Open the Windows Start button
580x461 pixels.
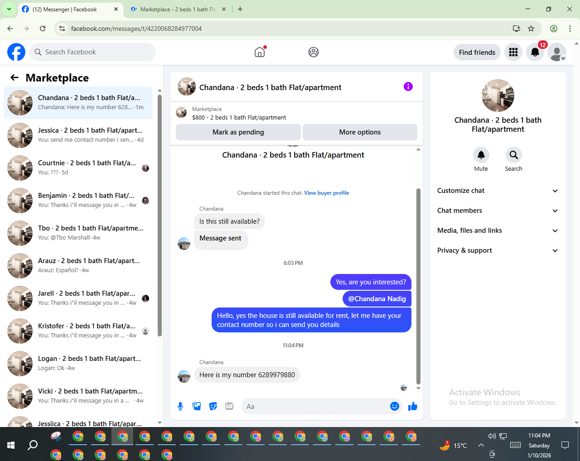pyautogui.click(x=11, y=445)
